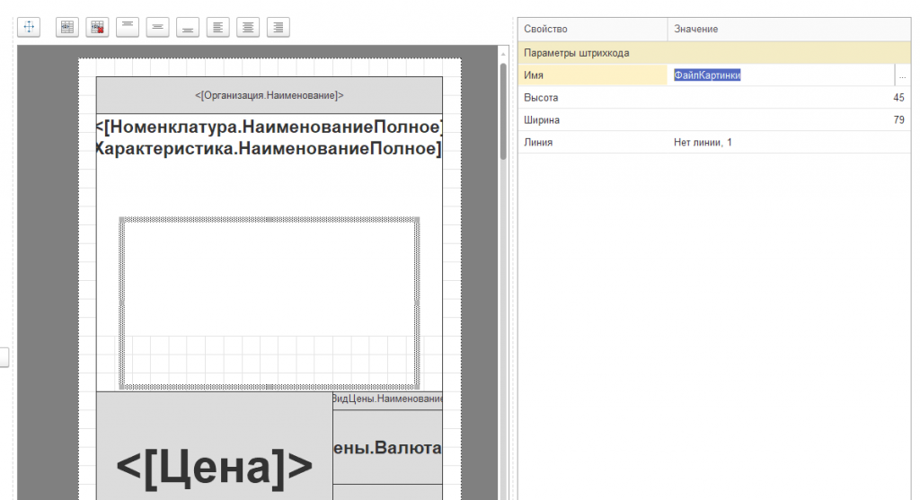Screen dimensions: 920x500
Task: Align text to the right
Action: tap(279, 27)
